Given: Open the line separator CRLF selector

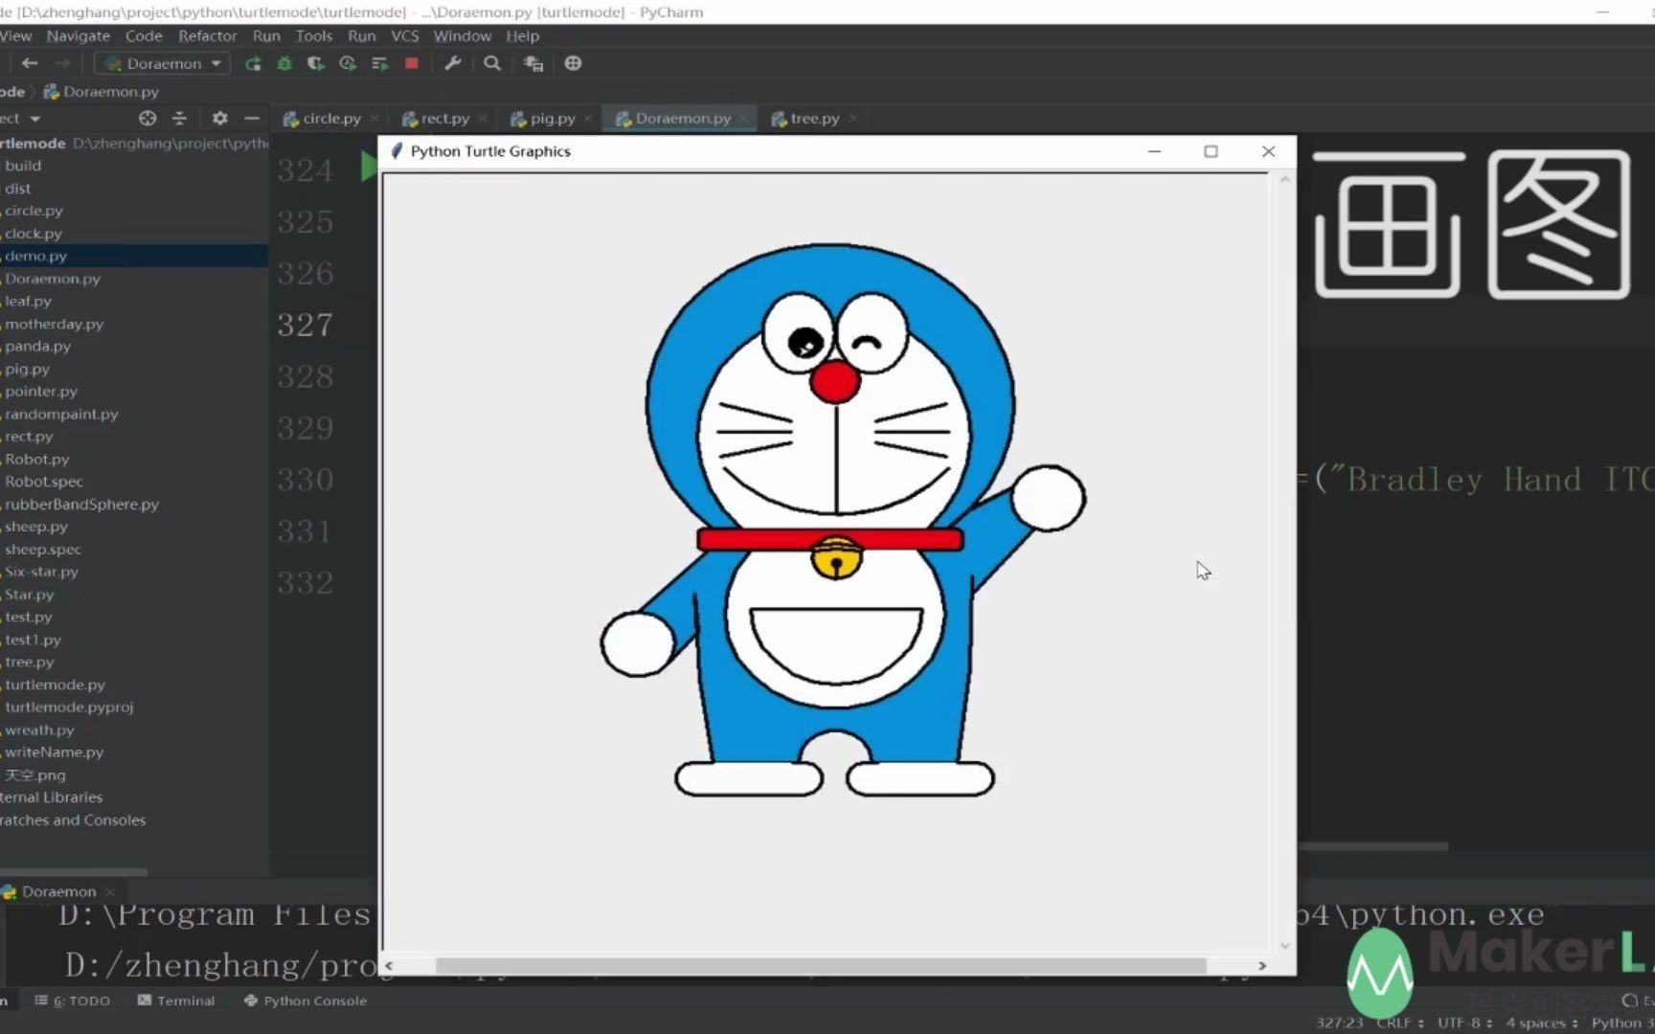Looking at the screenshot, I should tap(1399, 1023).
